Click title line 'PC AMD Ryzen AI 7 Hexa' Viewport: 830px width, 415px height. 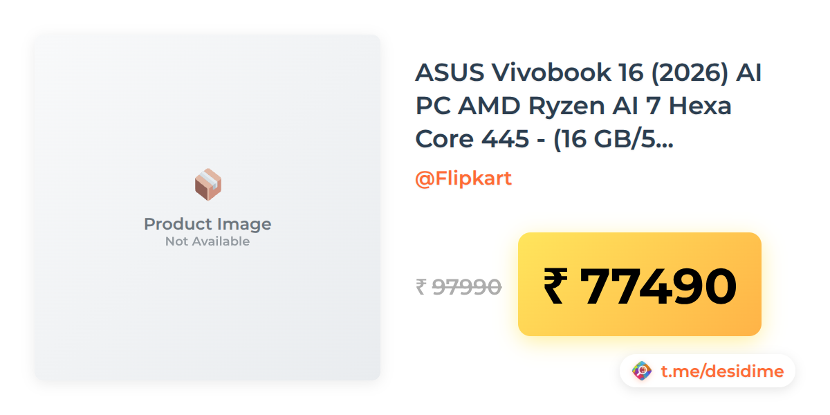click(573, 106)
